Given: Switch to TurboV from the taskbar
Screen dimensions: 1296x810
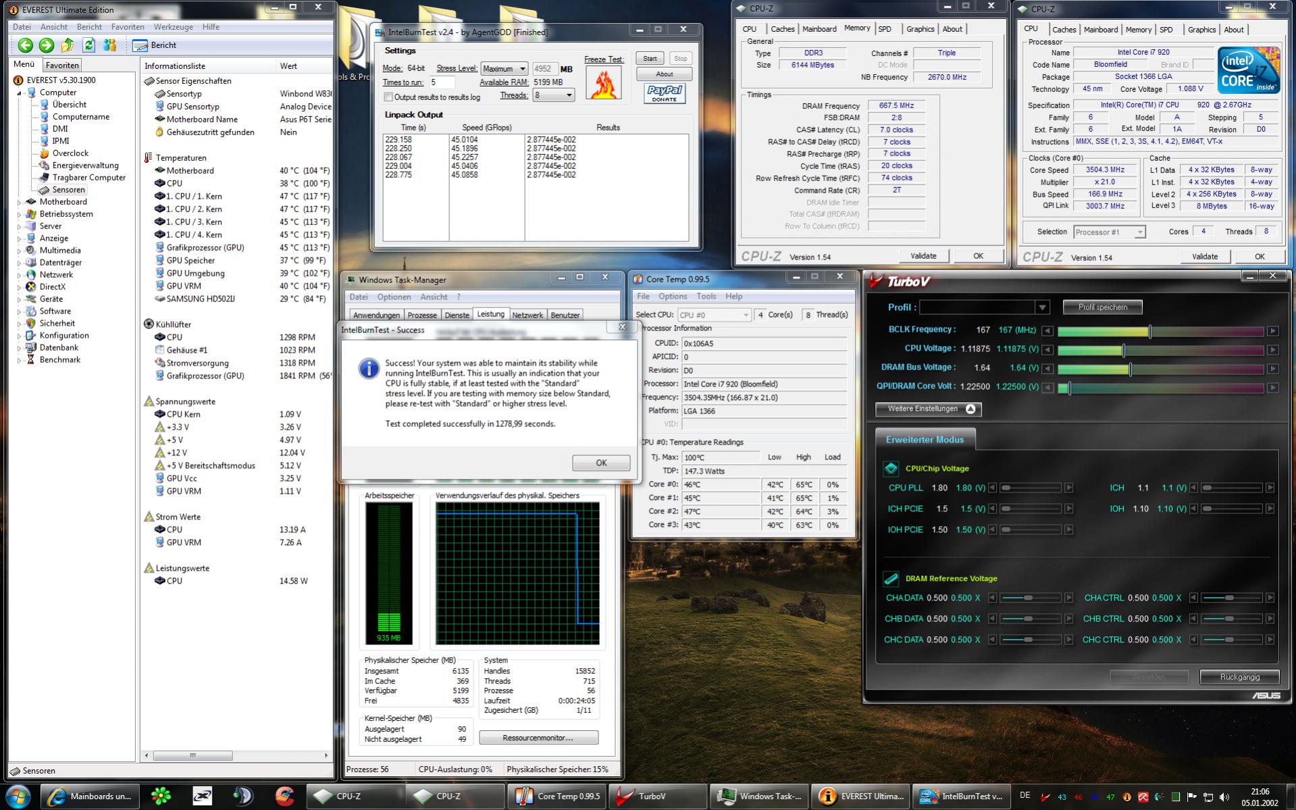Looking at the screenshot, I should tap(658, 796).
